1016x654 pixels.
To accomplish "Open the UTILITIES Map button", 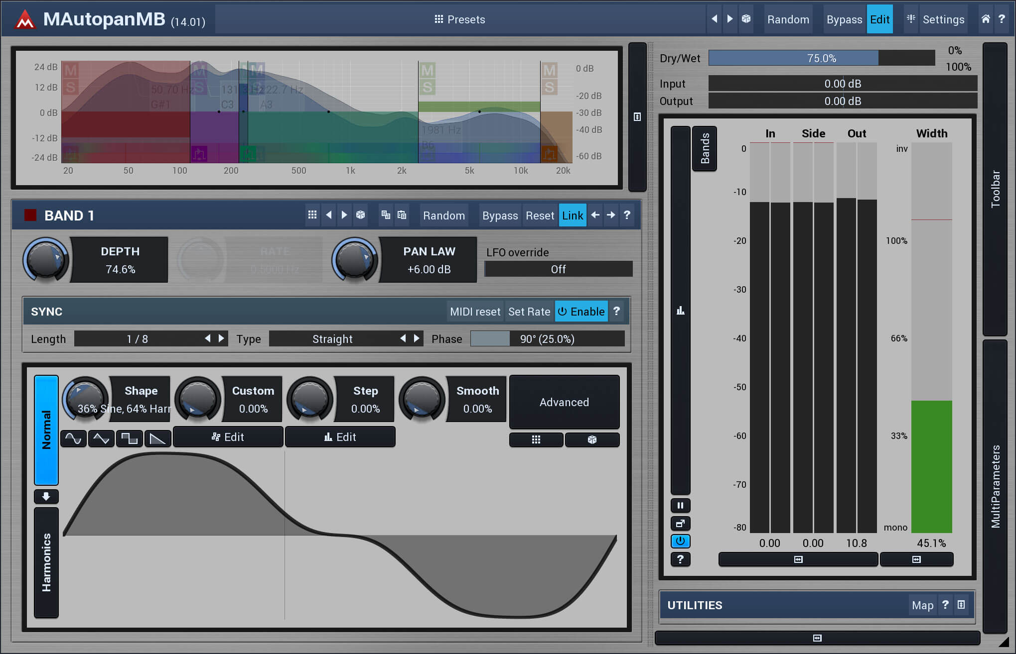I will point(922,605).
